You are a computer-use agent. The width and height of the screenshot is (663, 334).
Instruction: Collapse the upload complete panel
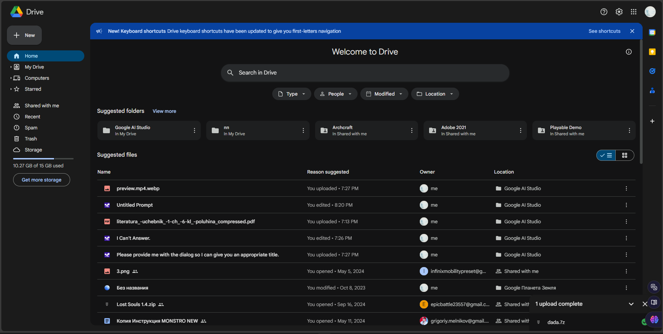(x=631, y=304)
